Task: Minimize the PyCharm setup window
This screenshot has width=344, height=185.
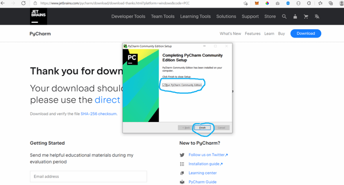Action: (x=204, y=46)
